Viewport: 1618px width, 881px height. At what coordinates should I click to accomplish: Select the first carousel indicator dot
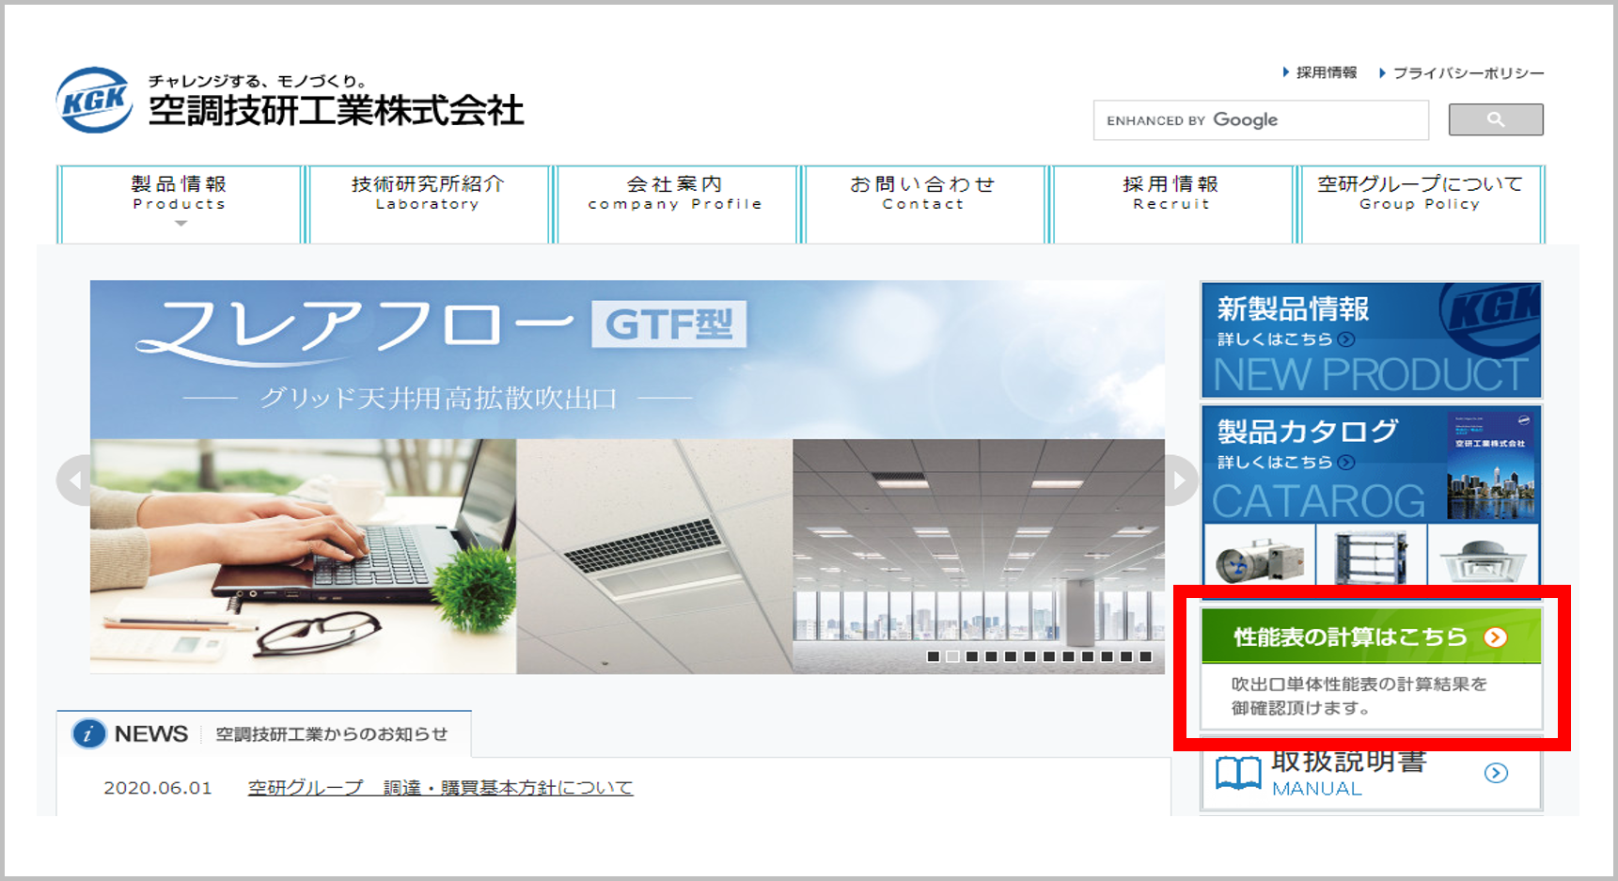[x=933, y=656]
